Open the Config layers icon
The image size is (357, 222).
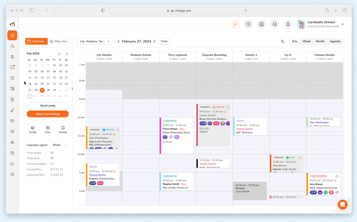[32, 130]
